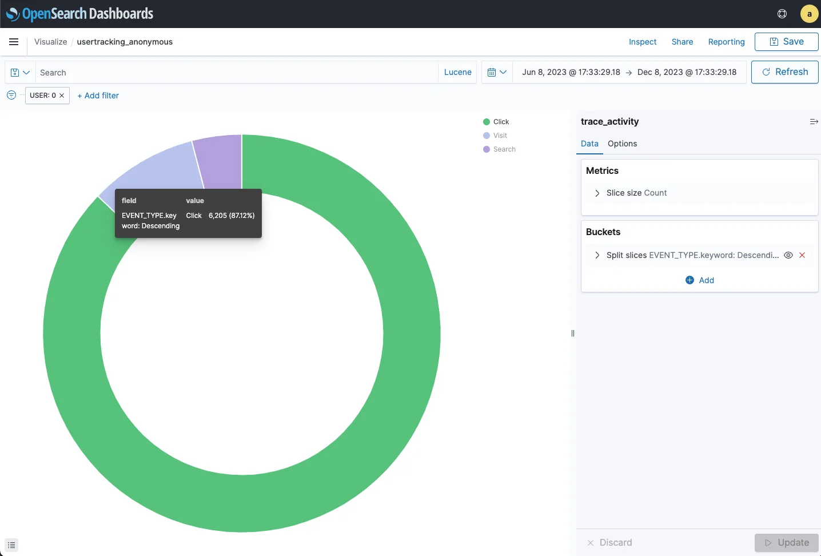The image size is (821, 556).
Task: Toggle the Click legend series
Action: [x=501, y=122]
